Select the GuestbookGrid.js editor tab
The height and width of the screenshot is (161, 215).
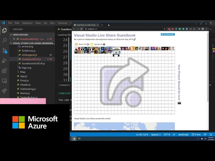click(64, 29)
